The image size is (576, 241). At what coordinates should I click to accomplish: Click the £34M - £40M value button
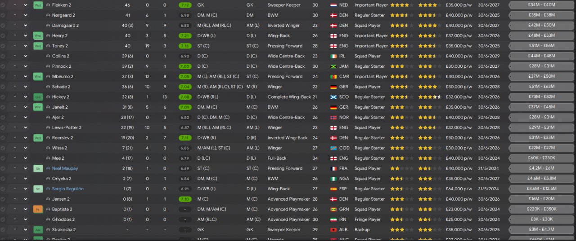pyautogui.click(x=542, y=5)
